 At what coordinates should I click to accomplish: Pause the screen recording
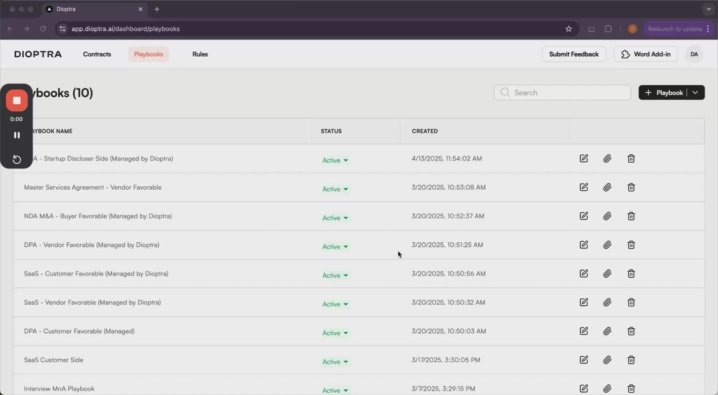pyautogui.click(x=17, y=135)
